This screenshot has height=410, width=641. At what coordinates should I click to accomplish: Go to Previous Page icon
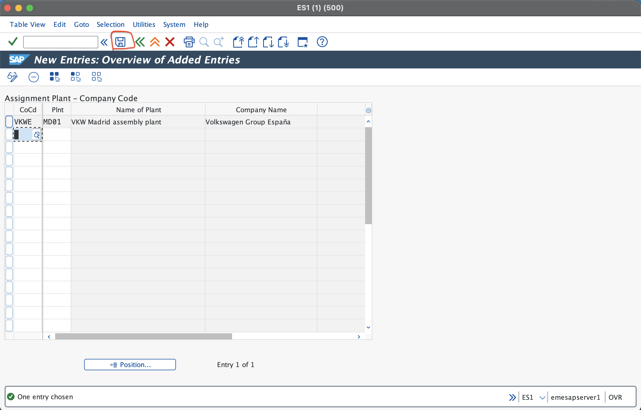[x=253, y=42]
